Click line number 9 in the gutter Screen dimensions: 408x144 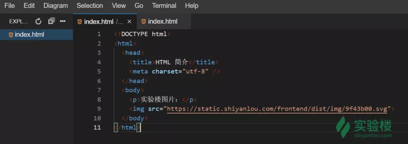pyautogui.click(x=99, y=109)
